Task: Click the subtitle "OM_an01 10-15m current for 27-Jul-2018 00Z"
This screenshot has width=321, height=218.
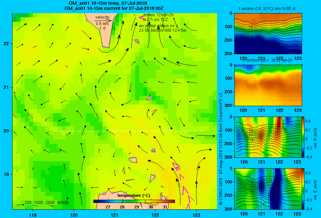Action: coord(114,8)
